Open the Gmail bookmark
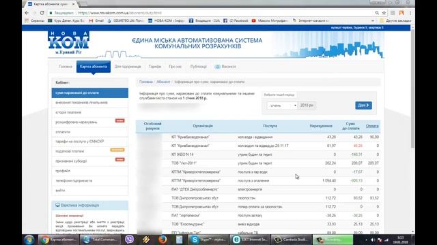The height and width of the screenshot is (245, 437). tap(96, 20)
